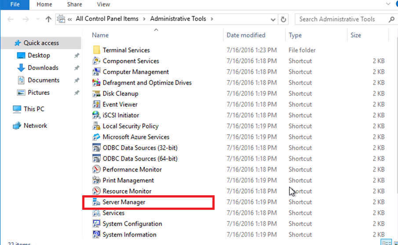Viewport: 398px width, 245px height.
Task: Expand the chevron after Administrative Tools
Action: pos(212,19)
